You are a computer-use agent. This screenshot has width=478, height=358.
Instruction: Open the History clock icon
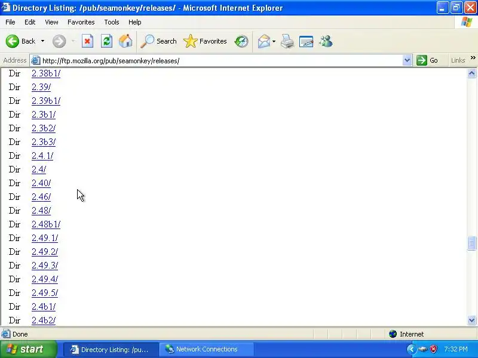241,41
